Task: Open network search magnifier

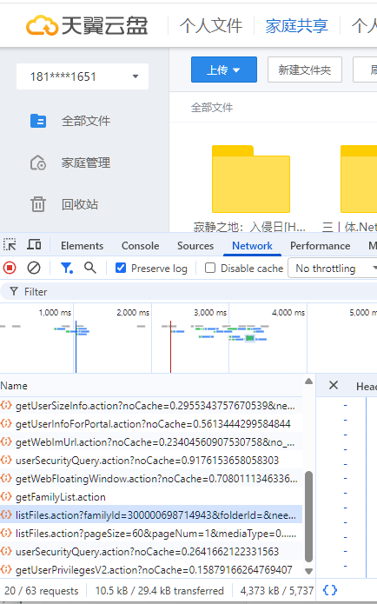Action: 90,268
